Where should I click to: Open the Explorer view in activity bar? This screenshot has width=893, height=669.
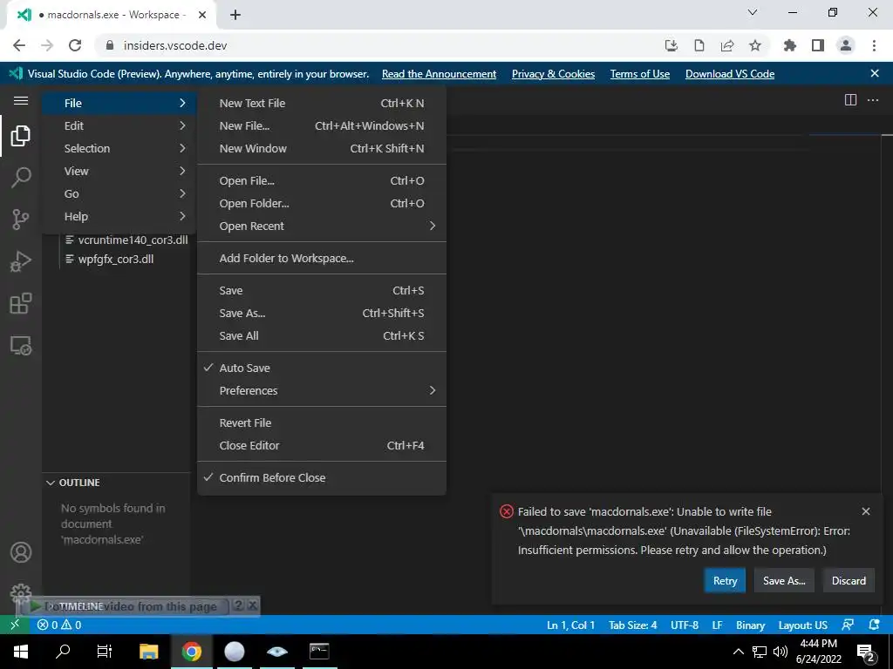coord(21,136)
